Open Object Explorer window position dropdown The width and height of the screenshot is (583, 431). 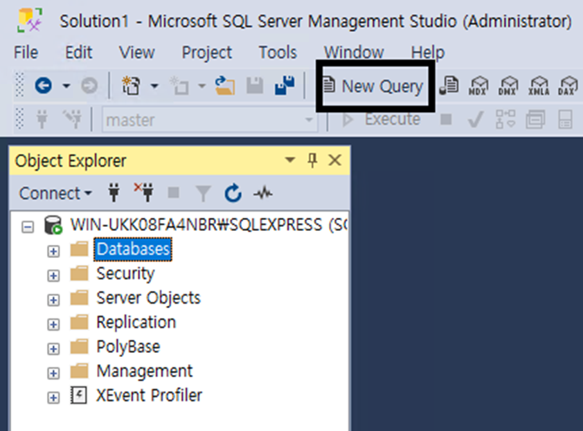point(290,160)
